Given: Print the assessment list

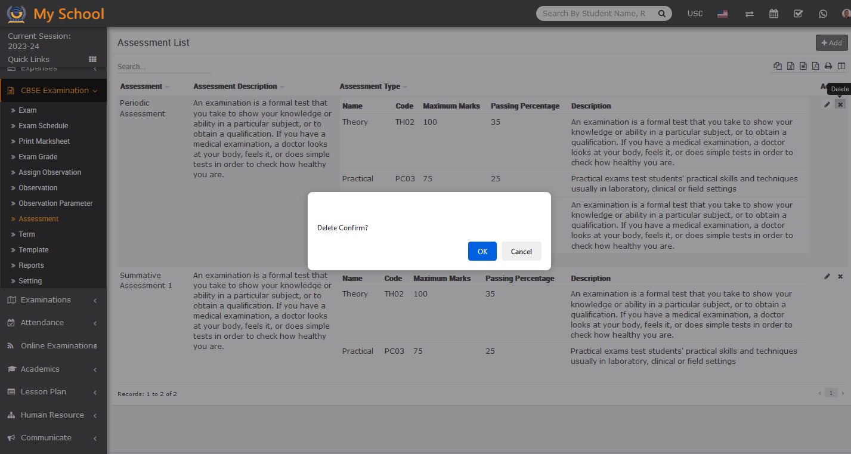Looking at the screenshot, I should tap(828, 66).
